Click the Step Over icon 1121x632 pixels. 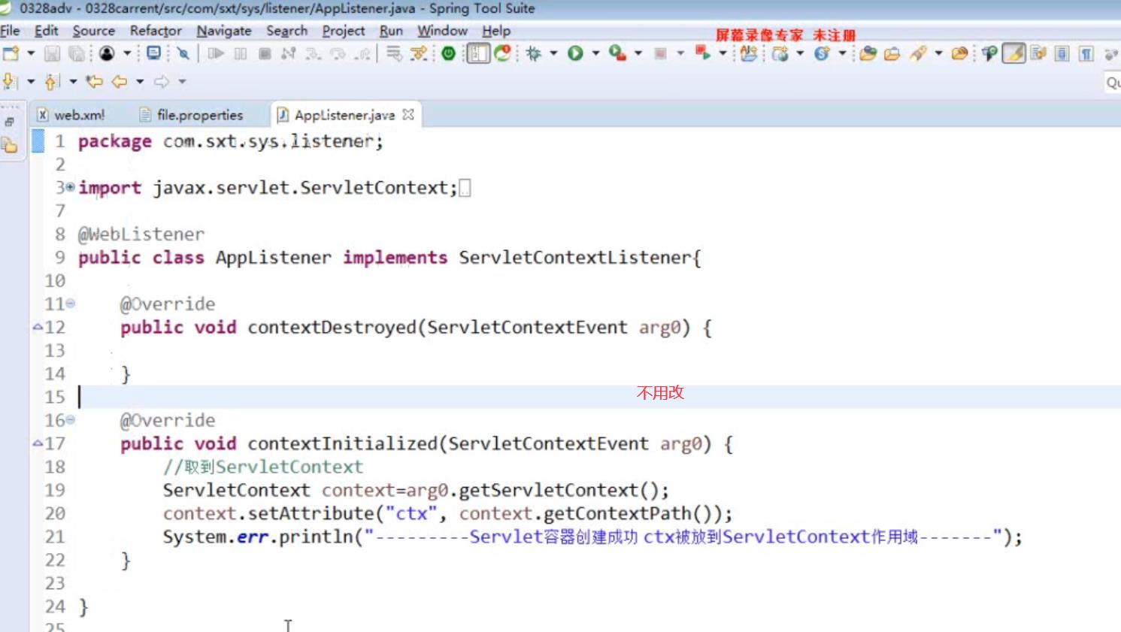[x=338, y=53]
